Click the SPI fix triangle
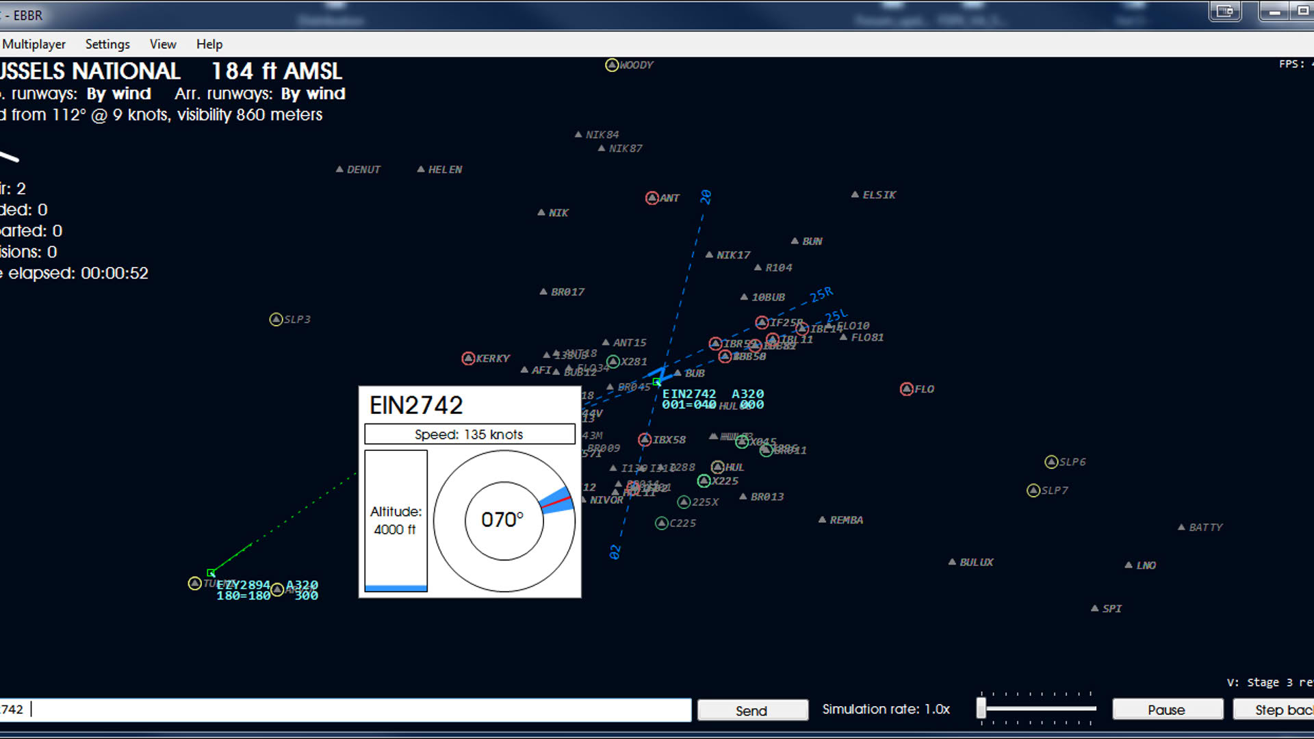The height and width of the screenshot is (739, 1314). (1094, 608)
